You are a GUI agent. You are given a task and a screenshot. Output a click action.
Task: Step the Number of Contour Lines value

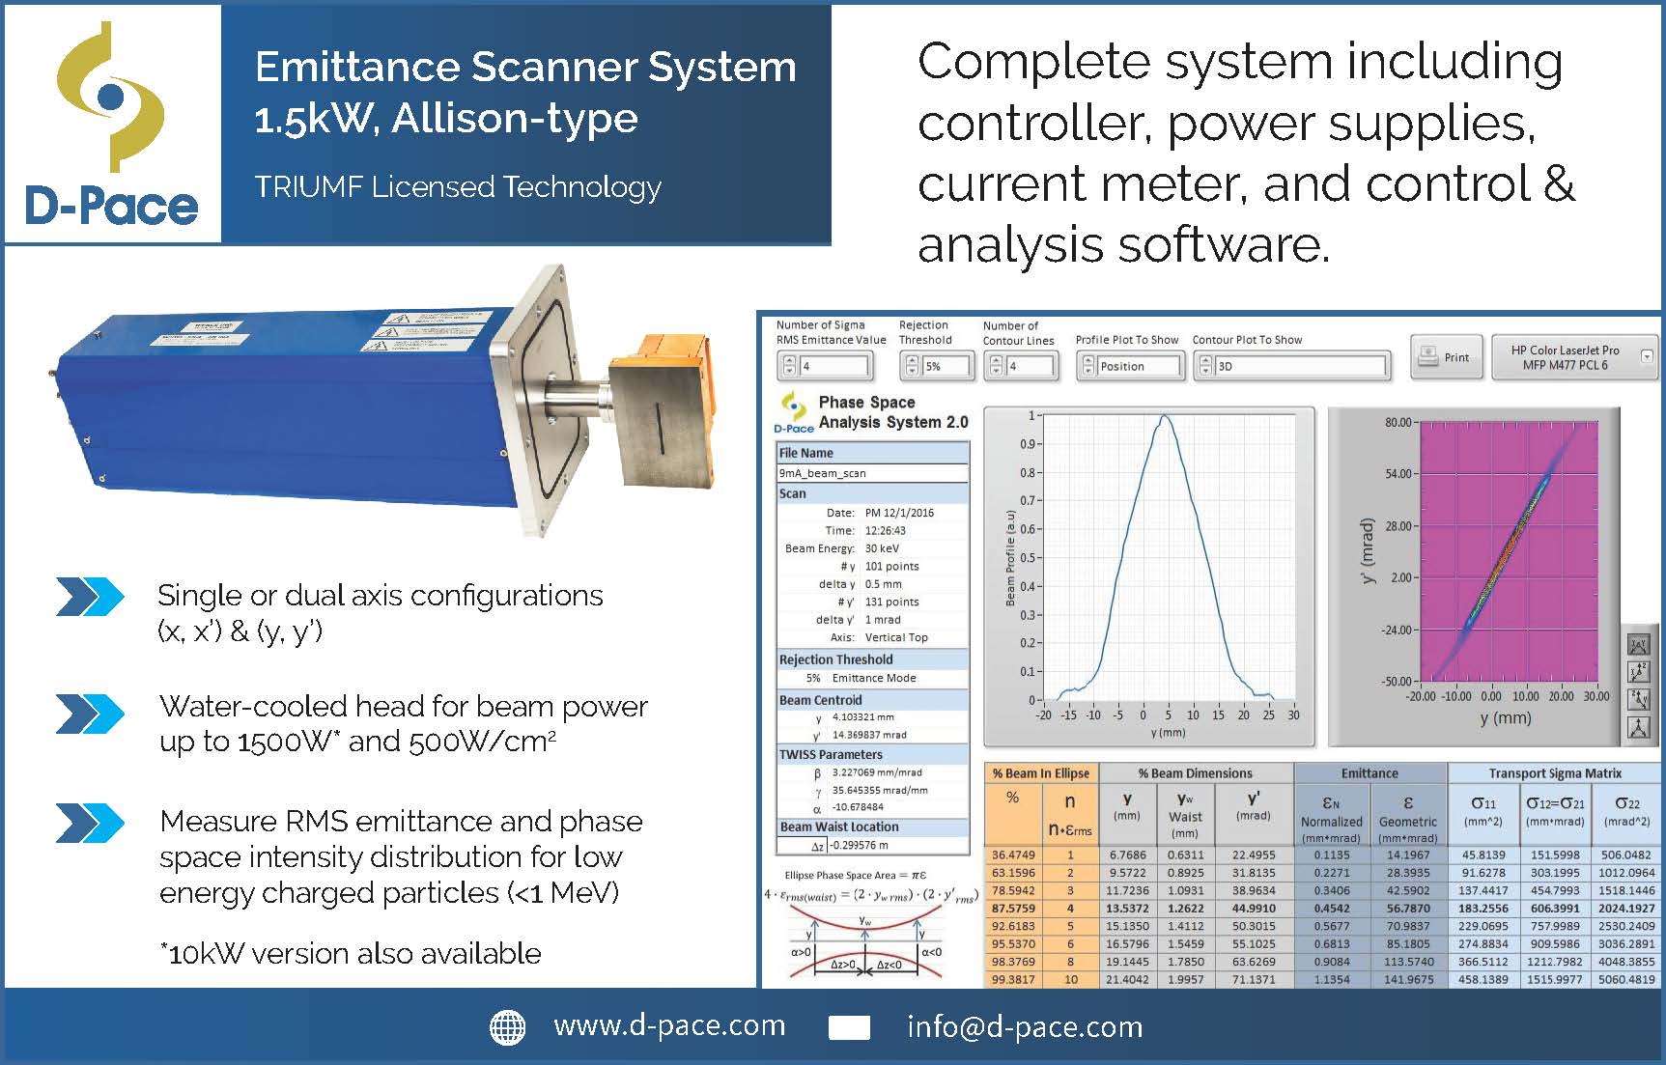click(996, 366)
